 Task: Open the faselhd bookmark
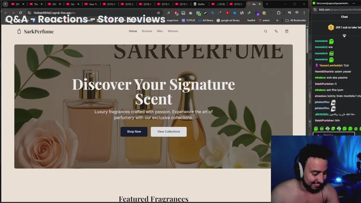pyautogui.click(x=249, y=20)
